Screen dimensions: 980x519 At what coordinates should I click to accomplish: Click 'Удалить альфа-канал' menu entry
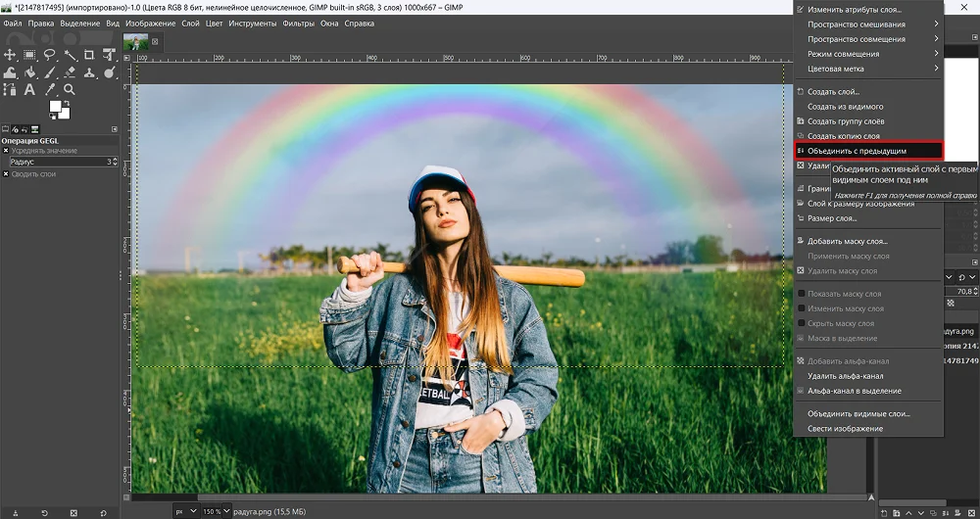click(868, 376)
